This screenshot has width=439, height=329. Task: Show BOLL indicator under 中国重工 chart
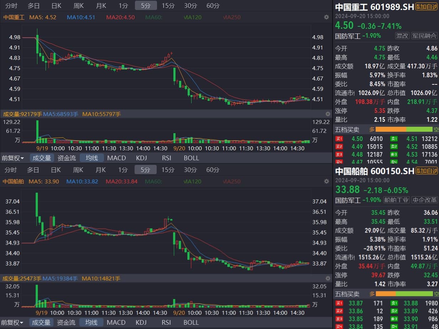click(191, 158)
